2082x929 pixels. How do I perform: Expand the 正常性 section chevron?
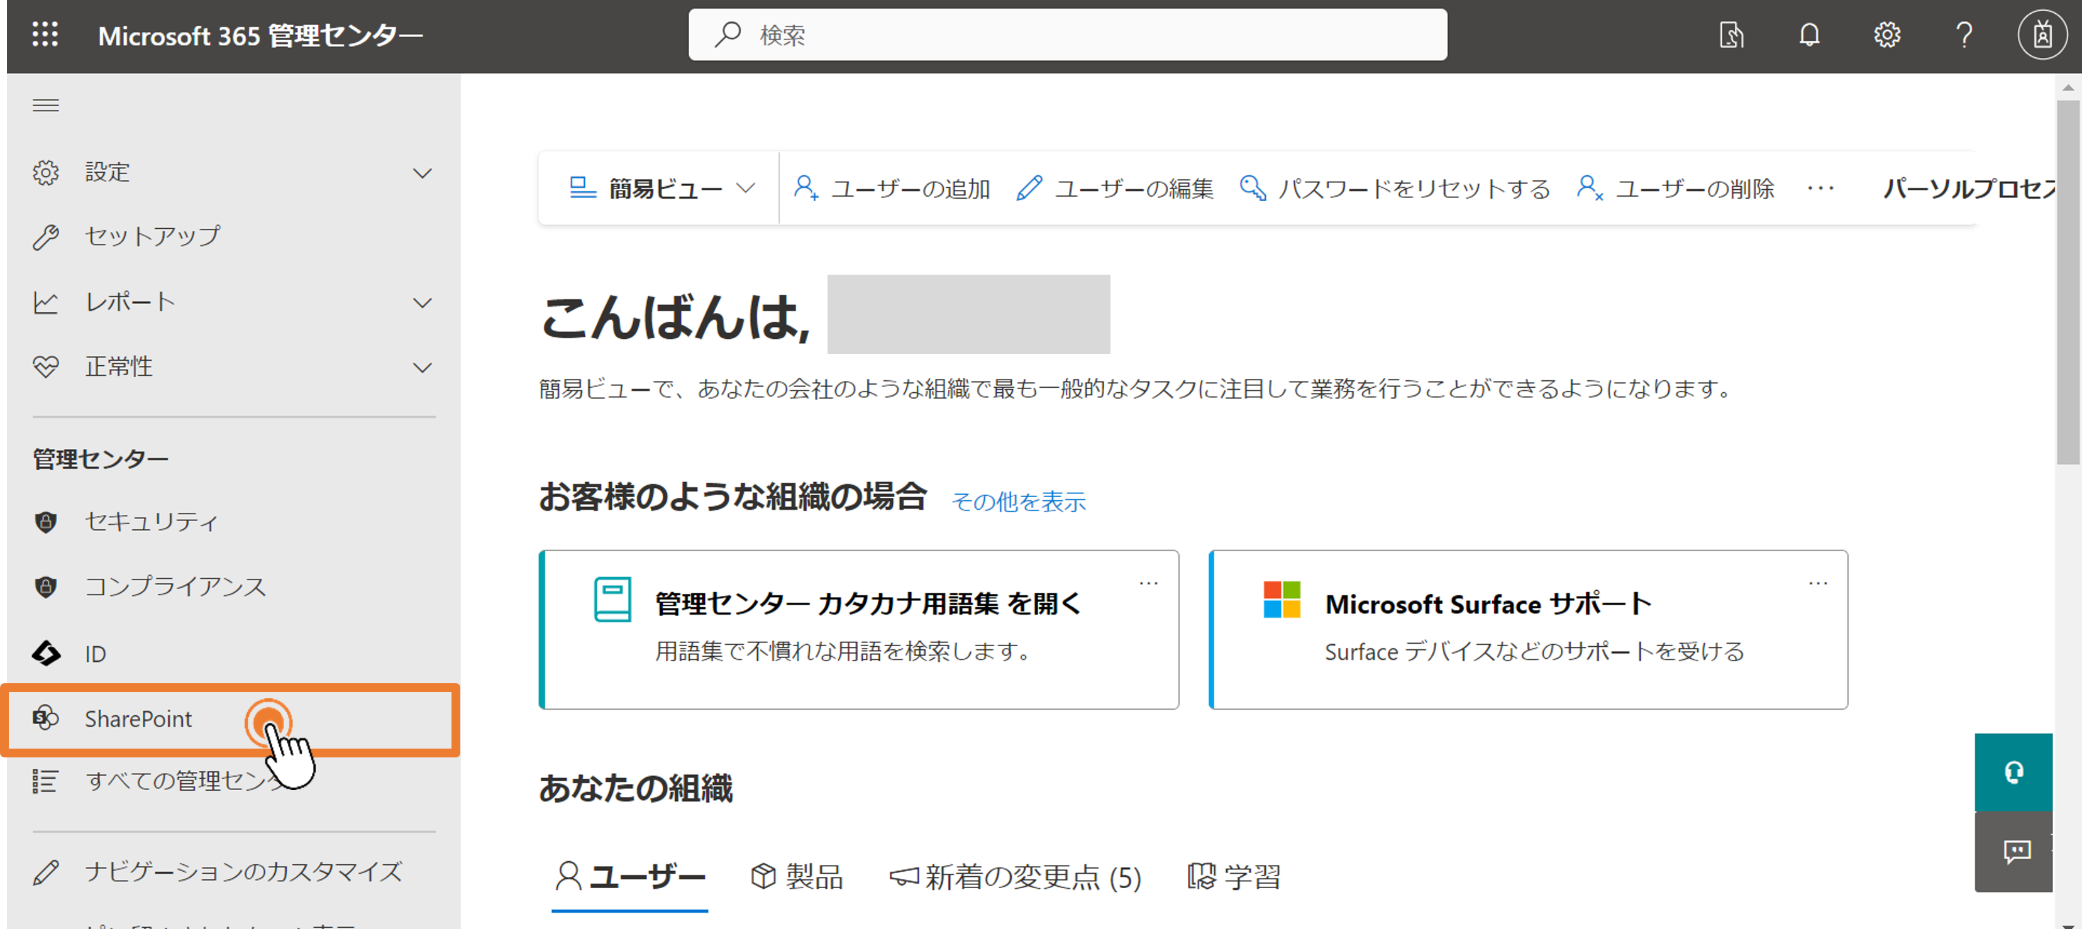(422, 368)
